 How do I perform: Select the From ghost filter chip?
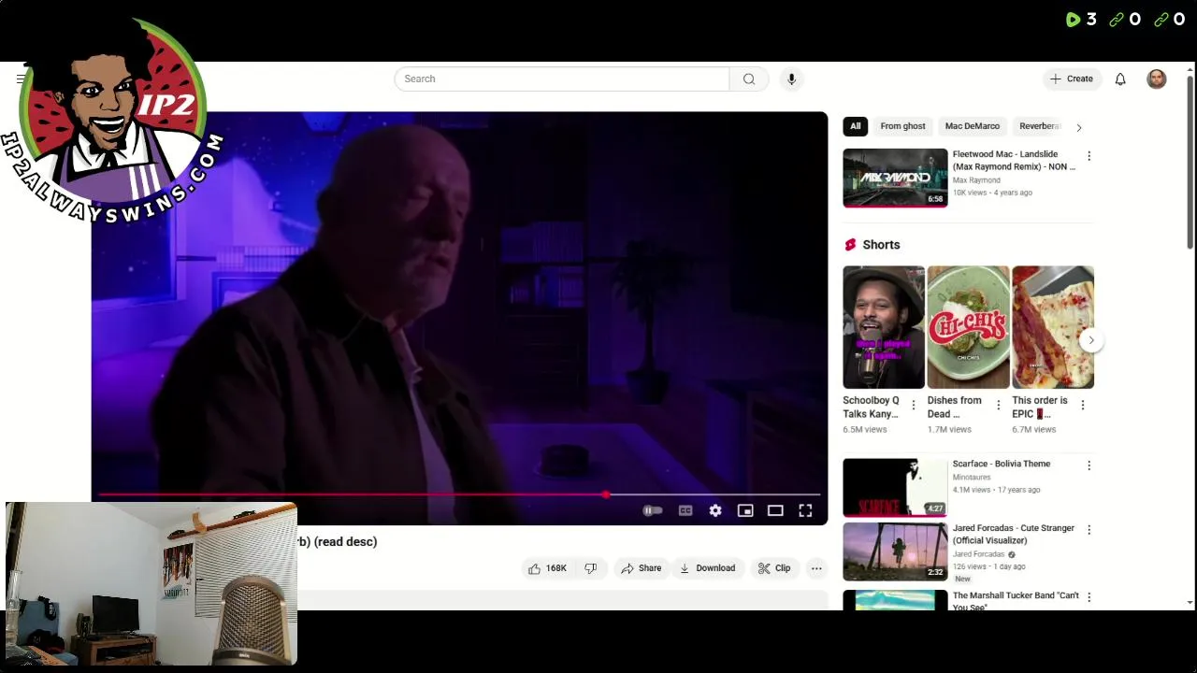click(x=902, y=126)
